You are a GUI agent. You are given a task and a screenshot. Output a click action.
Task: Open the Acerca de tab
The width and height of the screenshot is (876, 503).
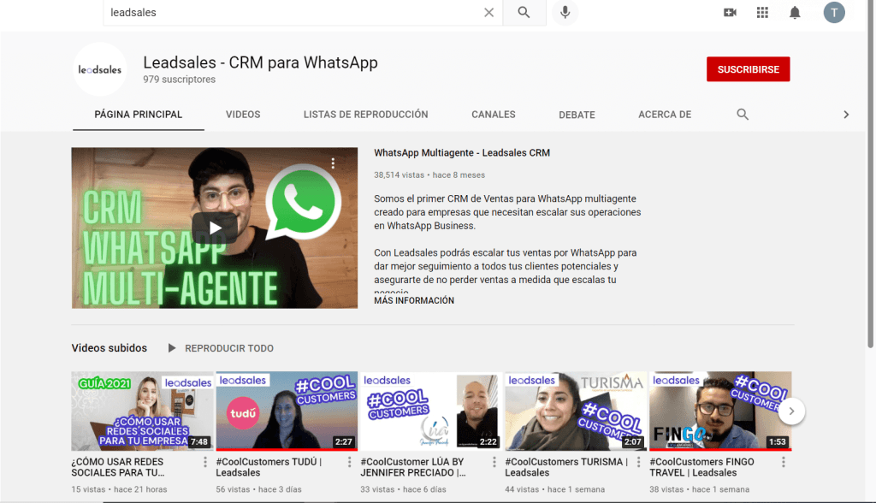point(665,115)
